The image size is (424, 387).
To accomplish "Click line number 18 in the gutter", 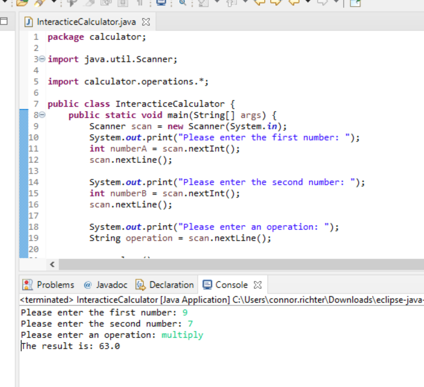I will coord(34,227).
